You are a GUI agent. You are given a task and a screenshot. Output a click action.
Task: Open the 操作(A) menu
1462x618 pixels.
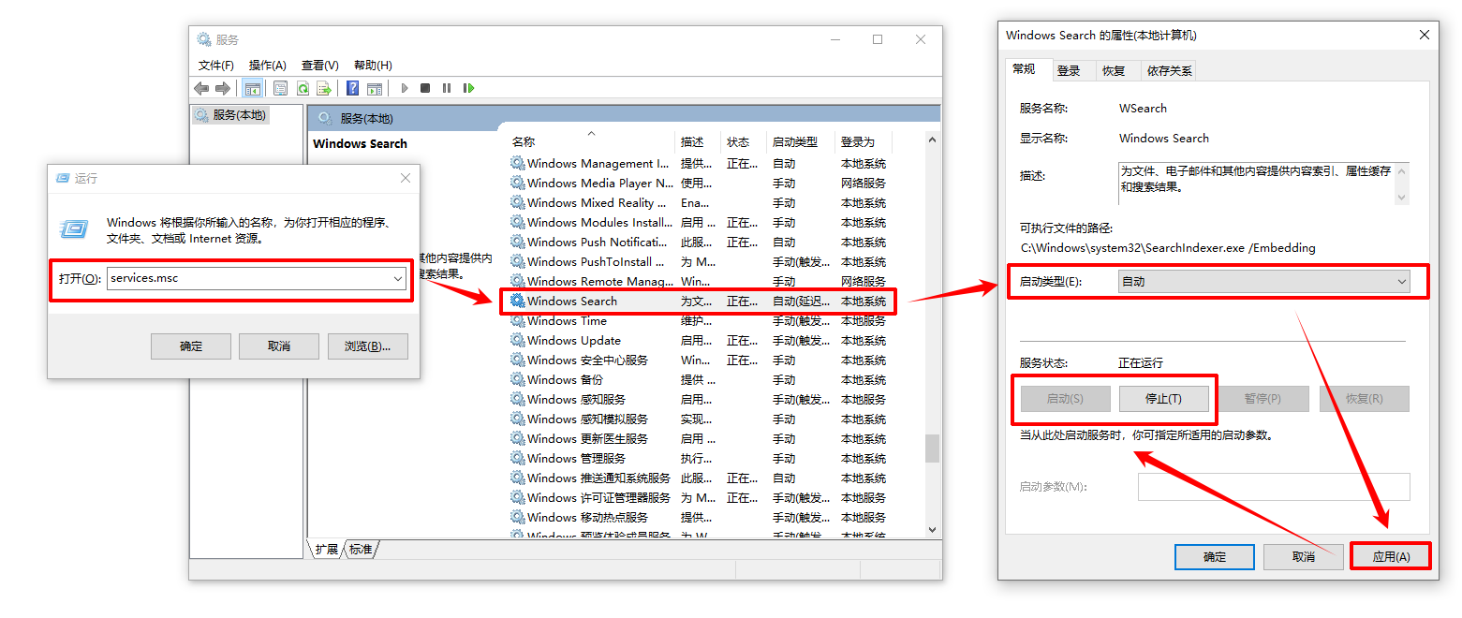[x=268, y=65]
